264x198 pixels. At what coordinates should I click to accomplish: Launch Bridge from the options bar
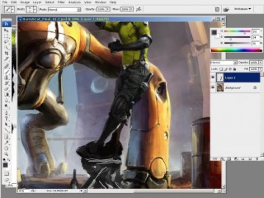click(x=226, y=9)
